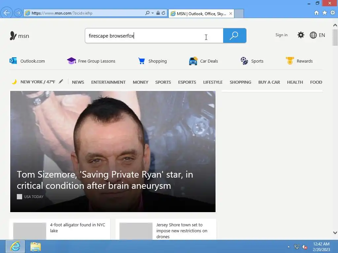Click the page scrollbar down arrow

[x=335, y=233]
